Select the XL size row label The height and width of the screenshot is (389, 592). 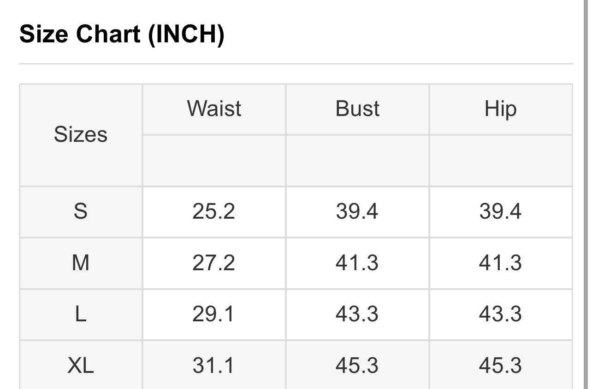coord(81,366)
